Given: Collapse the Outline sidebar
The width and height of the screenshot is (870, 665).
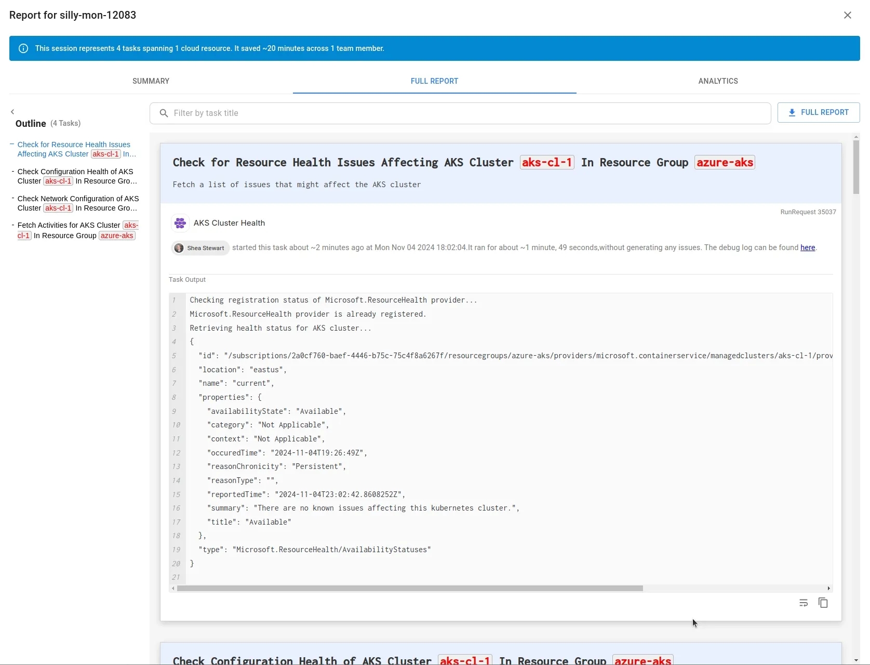Looking at the screenshot, I should tap(13, 112).
